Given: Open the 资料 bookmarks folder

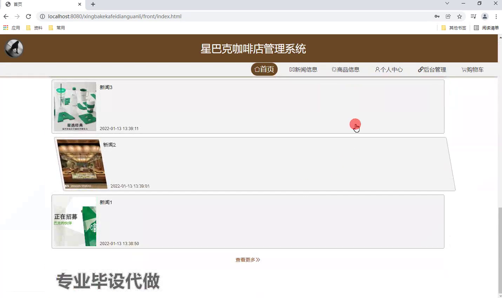Looking at the screenshot, I should tap(34, 28).
